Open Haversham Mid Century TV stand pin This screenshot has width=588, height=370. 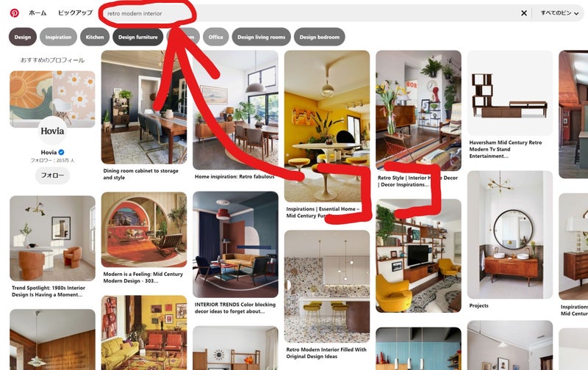[509, 93]
